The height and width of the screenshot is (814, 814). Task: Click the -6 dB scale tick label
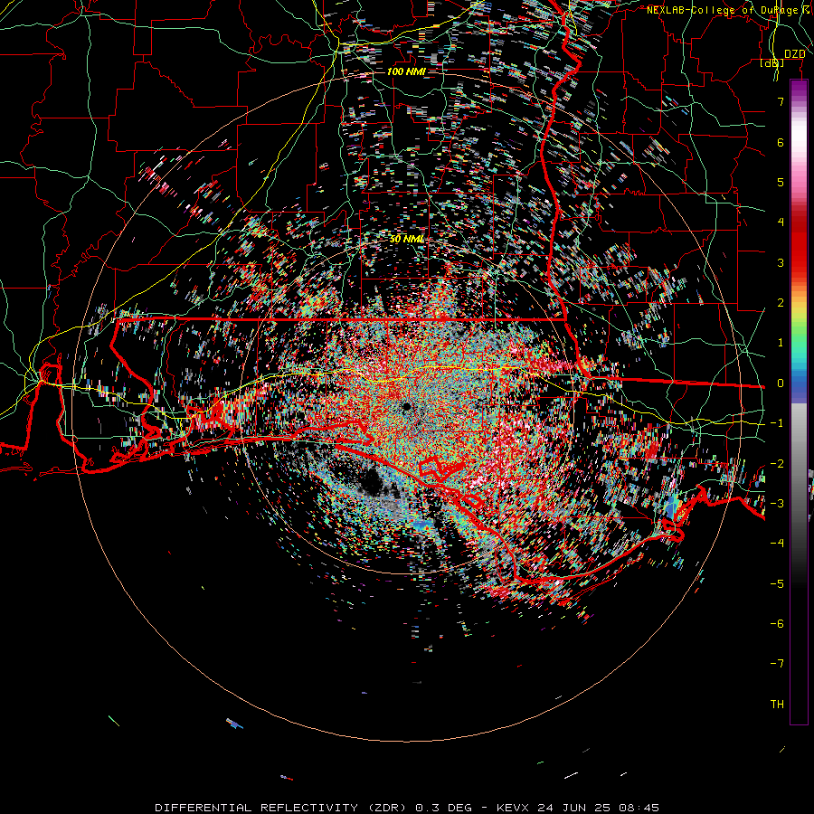777,624
